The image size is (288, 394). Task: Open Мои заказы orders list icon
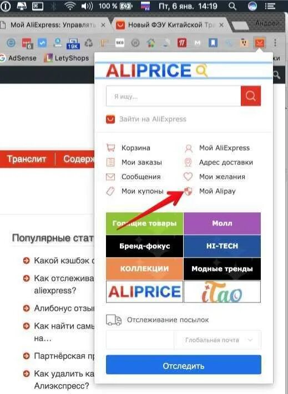coord(110,162)
